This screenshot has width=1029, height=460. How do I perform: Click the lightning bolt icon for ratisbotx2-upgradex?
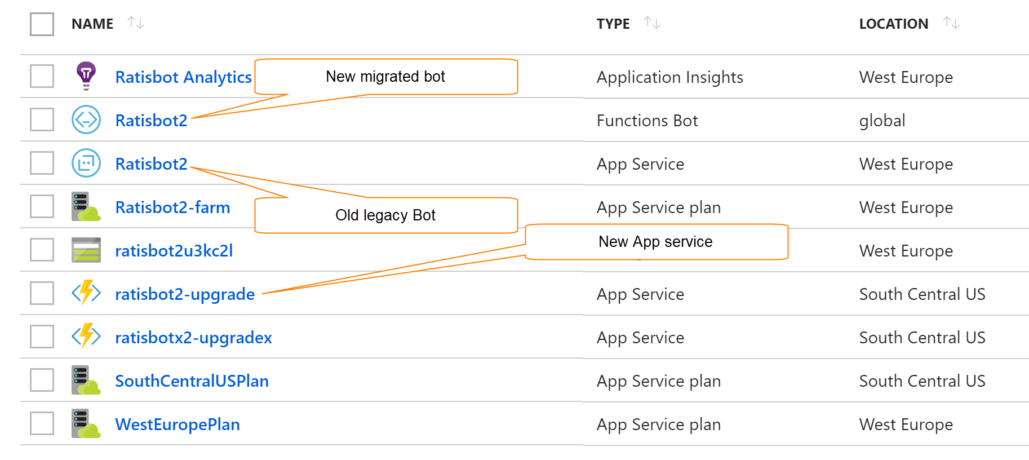[x=86, y=337]
